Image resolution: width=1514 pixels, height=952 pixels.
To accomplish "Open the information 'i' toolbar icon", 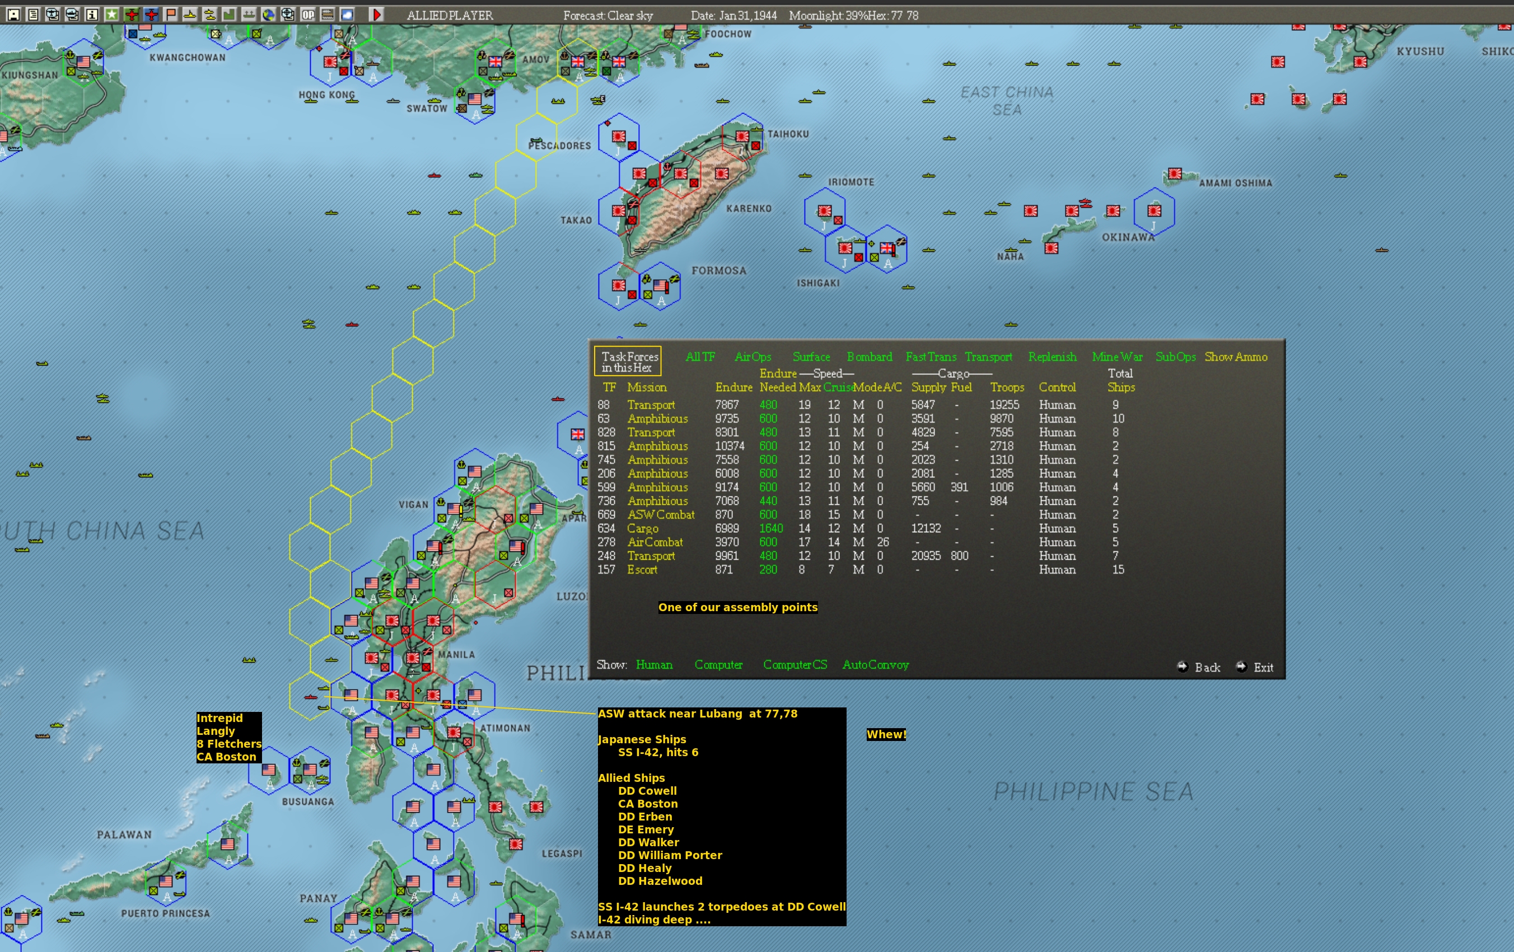I will (x=92, y=15).
